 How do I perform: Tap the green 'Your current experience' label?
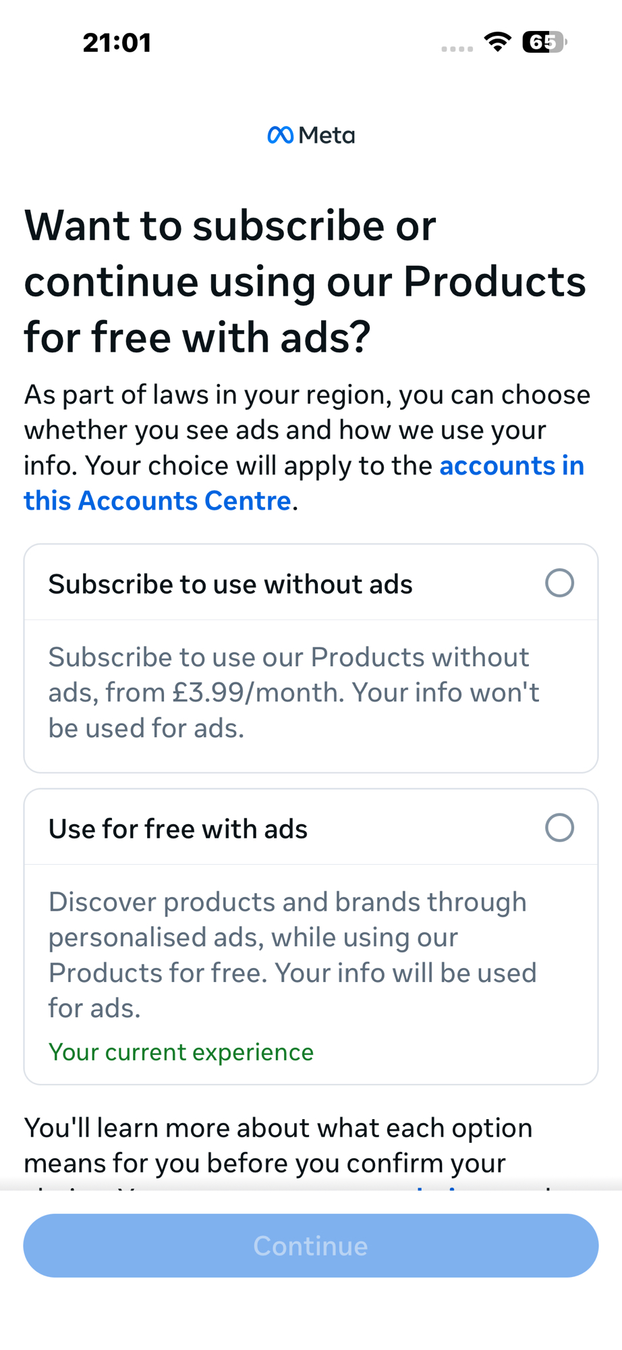[x=181, y=1052]
